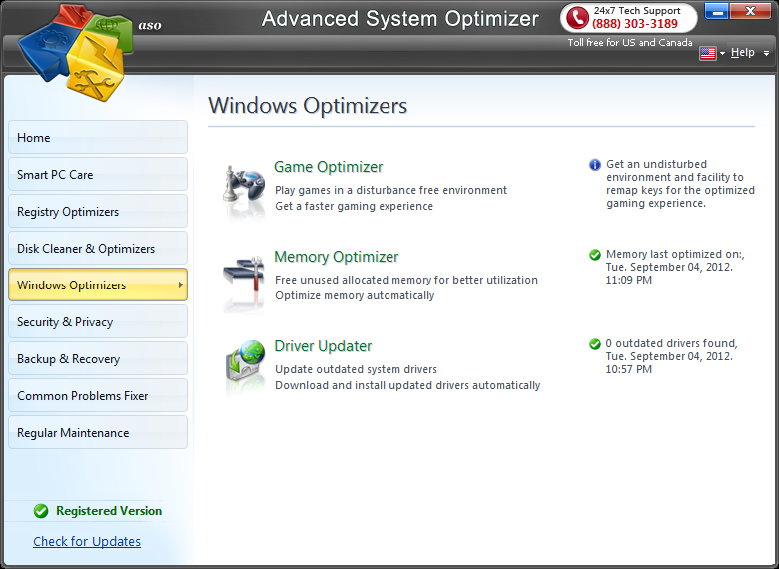Click the Check for Updates link
The height and width of the screenshot is (569, 779).
tap(87, 541)
